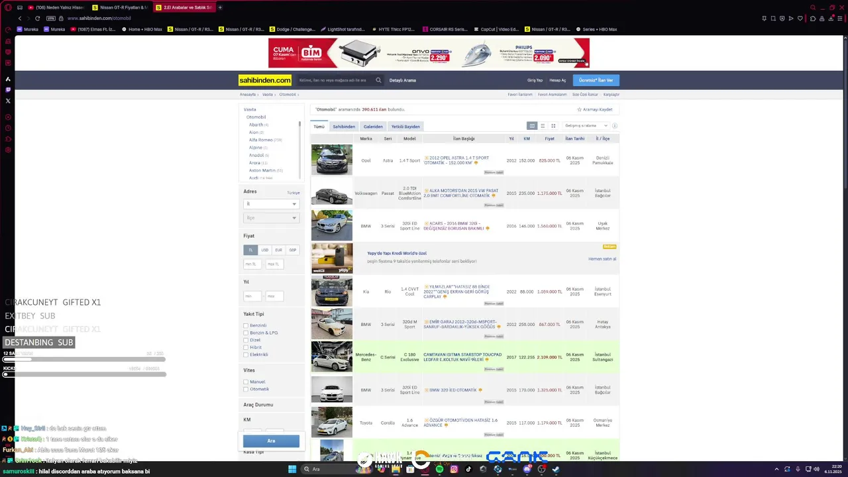Switch to the Yetkili Bayiden tab
Viewport: 848px width, 477px height.
[x=405, y=126]
